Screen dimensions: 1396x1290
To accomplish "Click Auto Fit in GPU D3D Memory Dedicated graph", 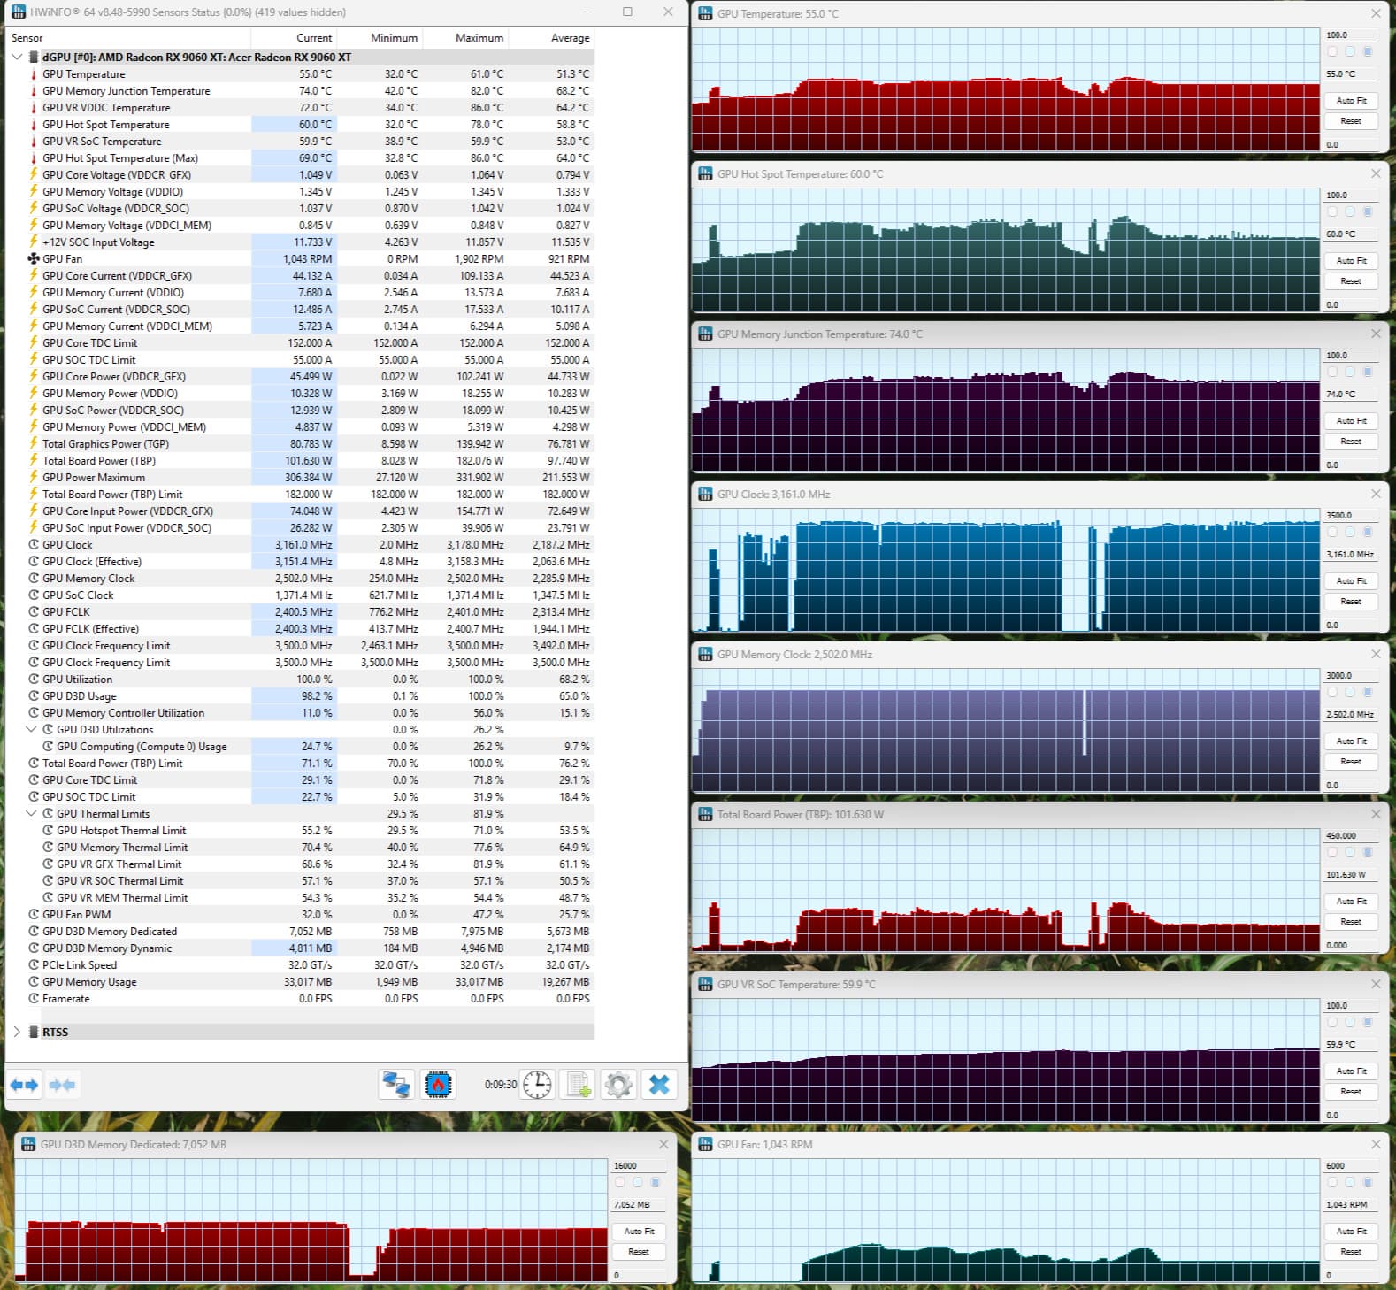I will [639, 1232].
